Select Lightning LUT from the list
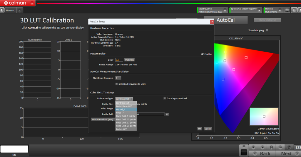Screen dimensions: 301x157 pyautogui.click(x=126, y=103)
